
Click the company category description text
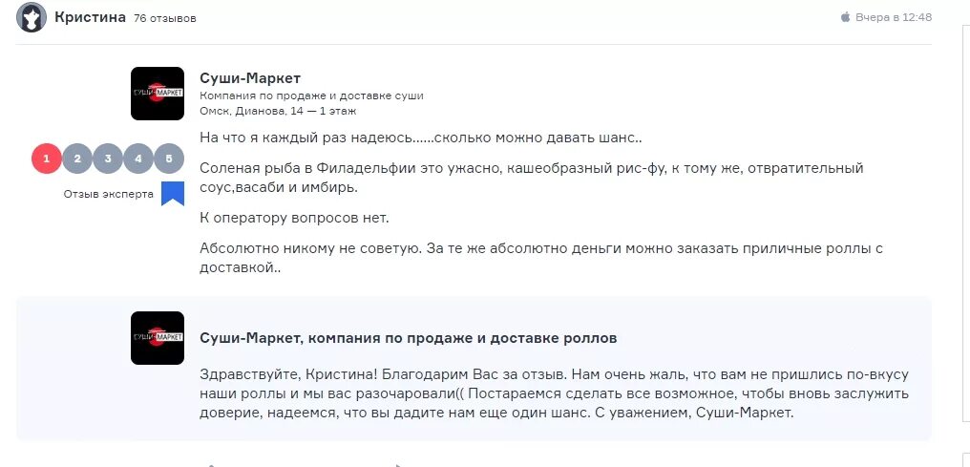312,96
